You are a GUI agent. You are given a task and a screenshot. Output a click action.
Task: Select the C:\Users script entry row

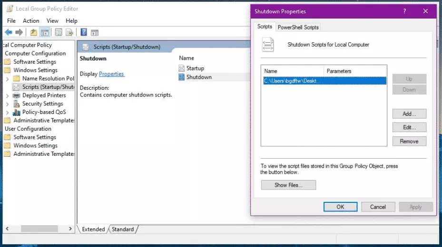pos(324,81)
